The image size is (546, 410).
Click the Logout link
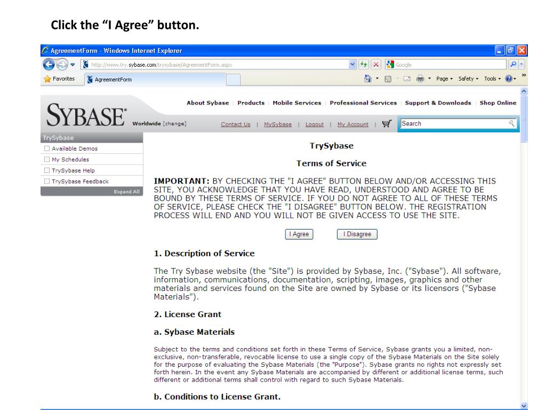pos(315,124)
